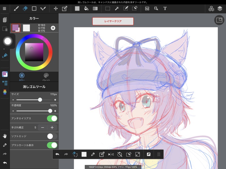The height and width of the screenshot is (169, 226).
Task: Open the Transform tool
Action: pos(65,9)
